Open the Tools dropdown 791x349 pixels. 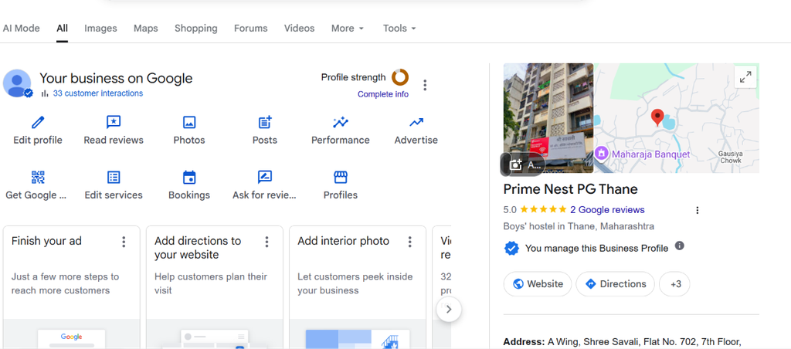(399, 29)
